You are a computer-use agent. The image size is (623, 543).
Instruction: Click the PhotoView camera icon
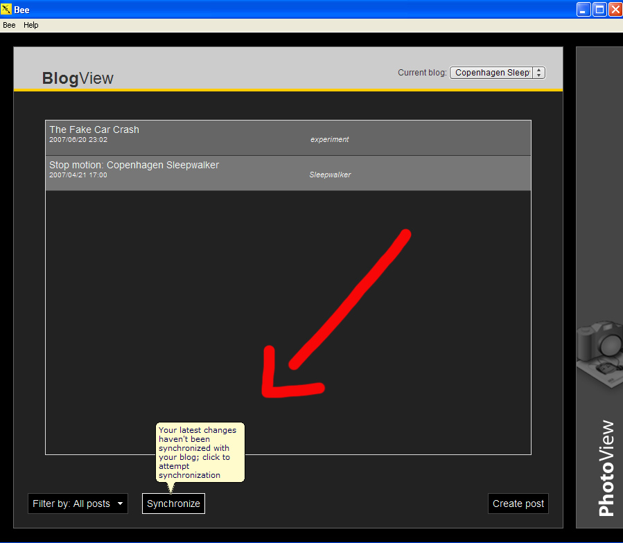600,353
